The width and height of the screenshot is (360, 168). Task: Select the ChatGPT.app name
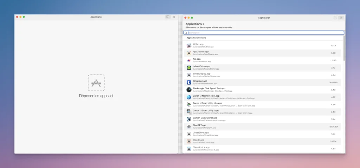(199, 125)
